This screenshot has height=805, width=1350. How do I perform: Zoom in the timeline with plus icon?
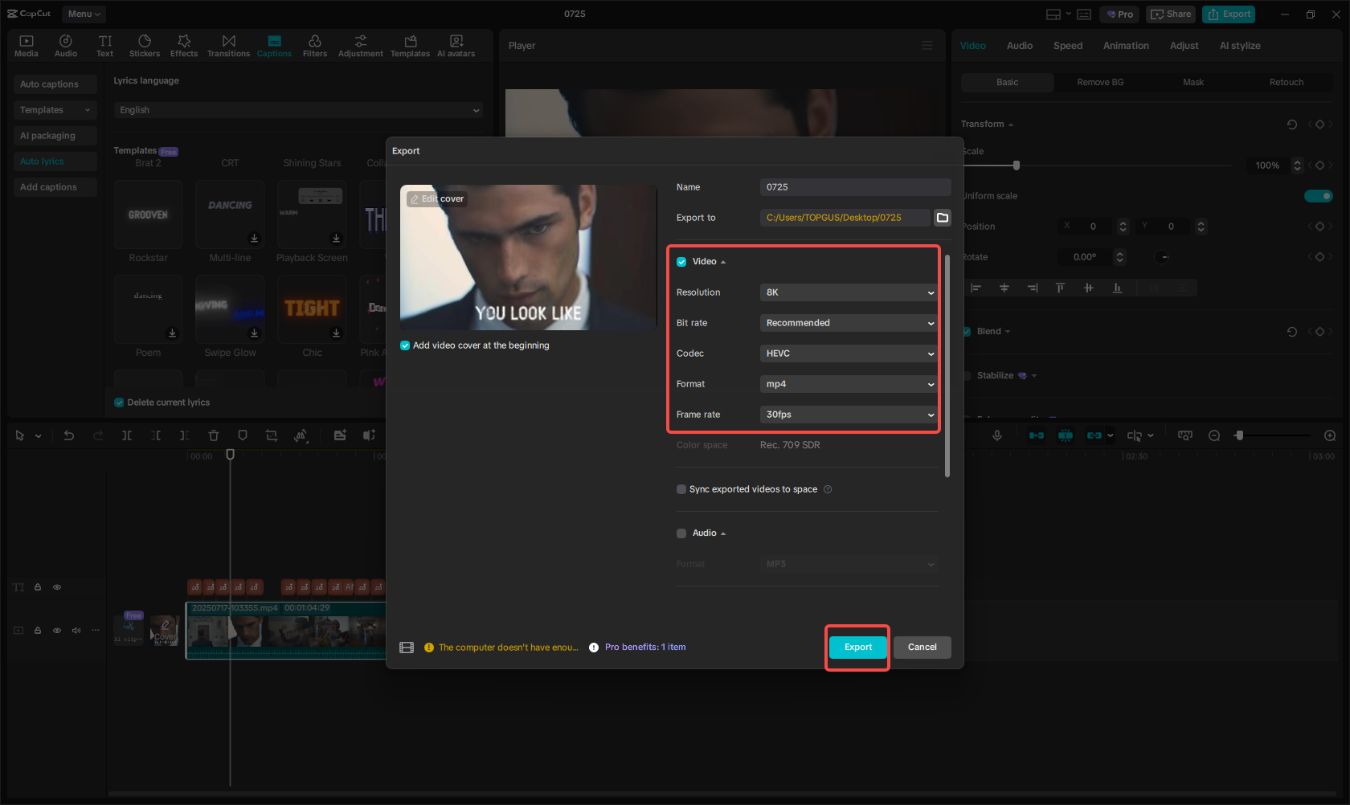pyautogui.click(x=1330, y=435)
